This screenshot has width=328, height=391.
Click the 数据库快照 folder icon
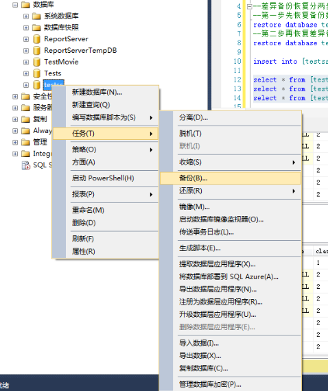pyautogui.click(x=36, y=27)
